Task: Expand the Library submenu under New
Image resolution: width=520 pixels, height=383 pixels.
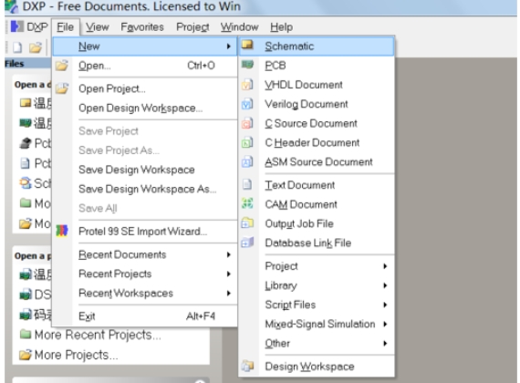Action: tap(385, 285)
